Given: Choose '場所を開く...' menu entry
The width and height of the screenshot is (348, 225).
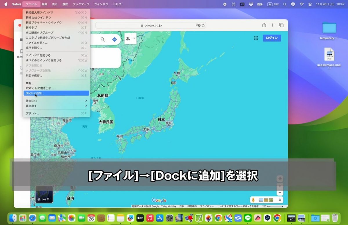Looking at the screenshot, I should point(56,48).
